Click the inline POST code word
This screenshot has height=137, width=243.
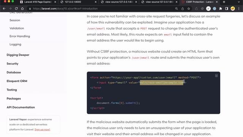[x=144, y=29]
